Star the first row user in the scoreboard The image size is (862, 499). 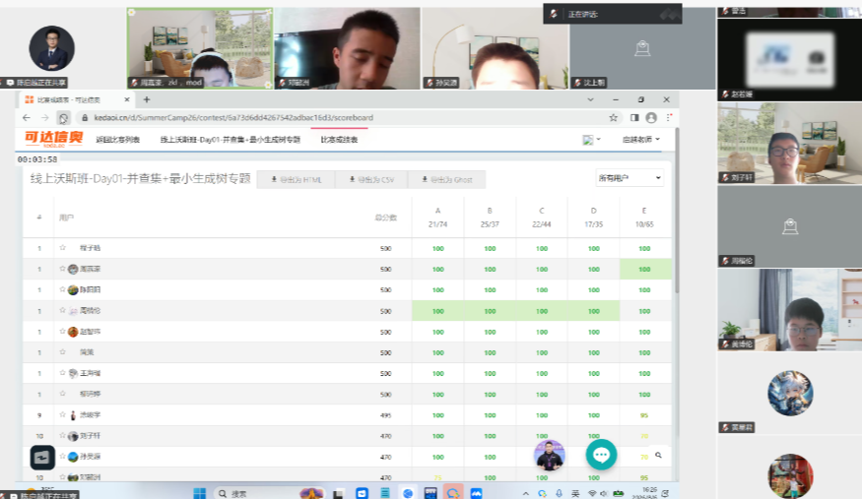coord(63,248)
